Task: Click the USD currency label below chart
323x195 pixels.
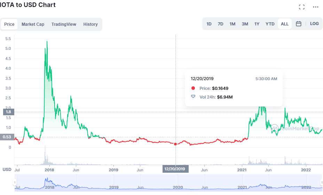Action: point(7,170)
